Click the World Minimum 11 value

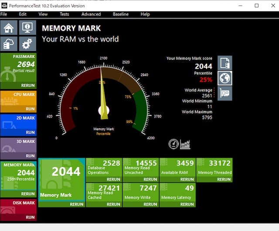(210, 107)
